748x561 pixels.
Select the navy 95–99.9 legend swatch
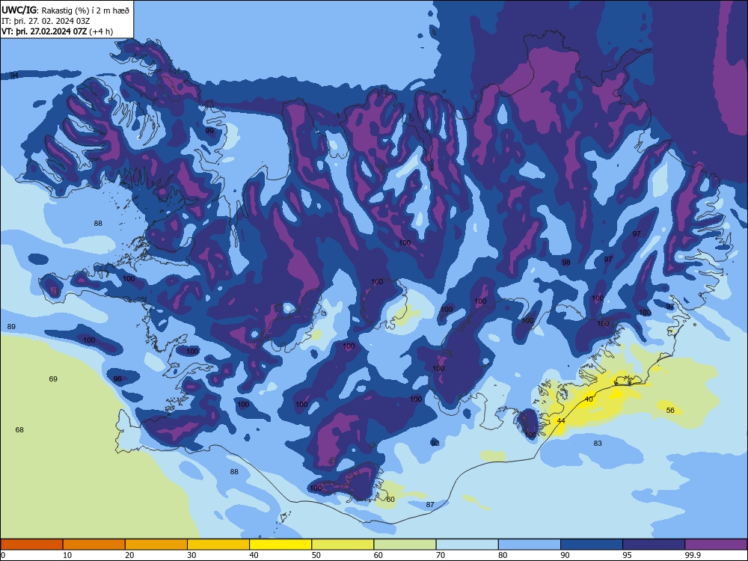(x=654, y=545)
